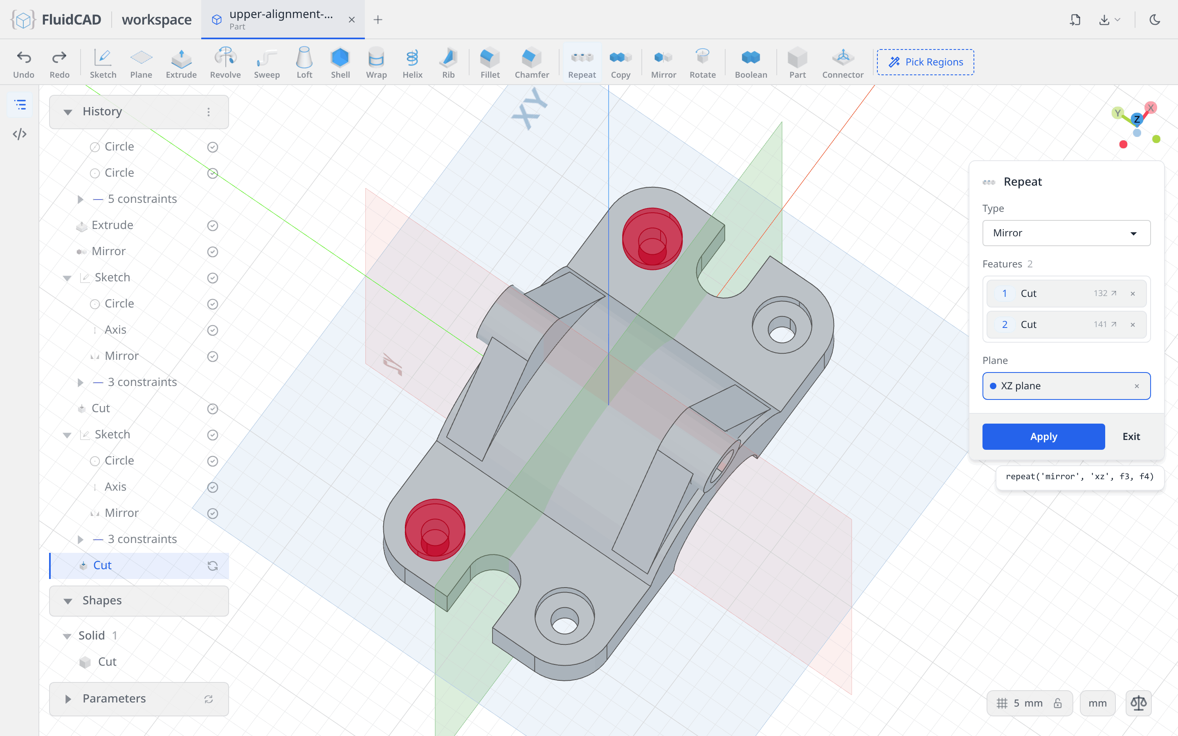
Task: Toggle the grid snap lock icon
Action: click(x=1058, y=703)
